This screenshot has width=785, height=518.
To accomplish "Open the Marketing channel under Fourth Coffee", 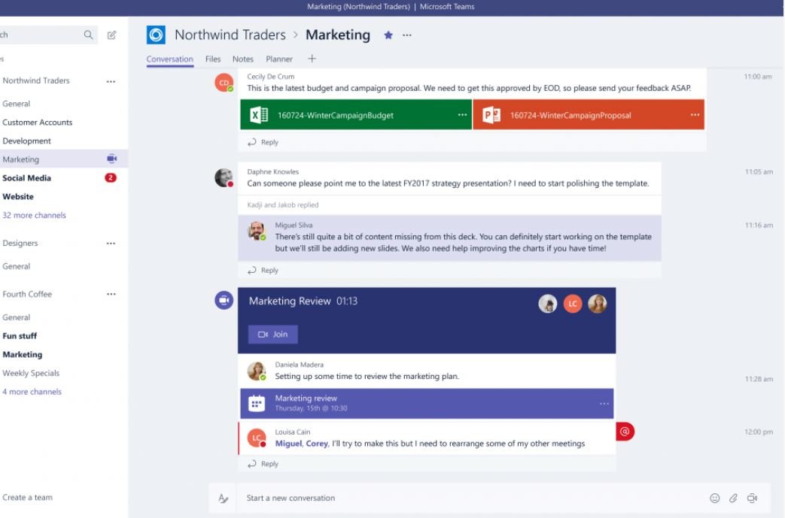I will (22, 355).
